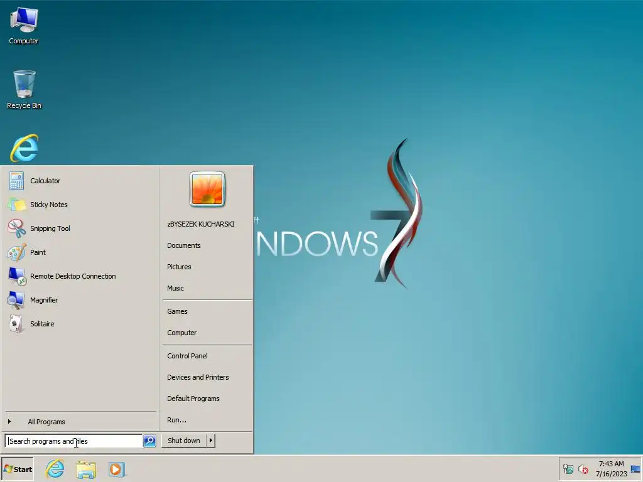643x482 pixels.
Task: Open the Shut down options arrow
Action: tap(211, 441)
